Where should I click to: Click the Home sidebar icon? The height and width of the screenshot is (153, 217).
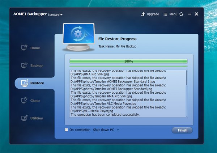tap(24, 48)
